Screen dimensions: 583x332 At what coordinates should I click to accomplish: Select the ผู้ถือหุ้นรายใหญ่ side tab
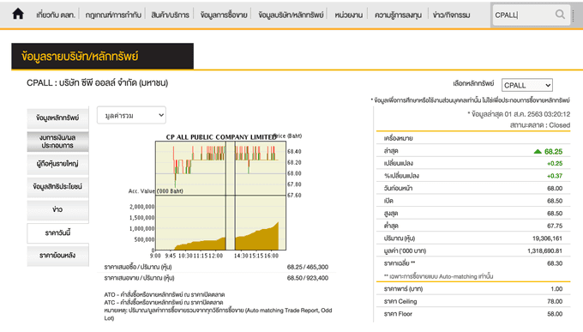coord(57,164)
